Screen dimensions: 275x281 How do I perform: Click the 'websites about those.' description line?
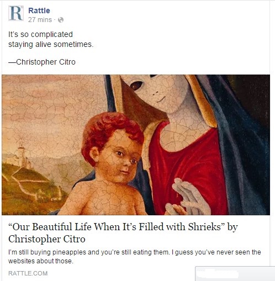point(41,261)
